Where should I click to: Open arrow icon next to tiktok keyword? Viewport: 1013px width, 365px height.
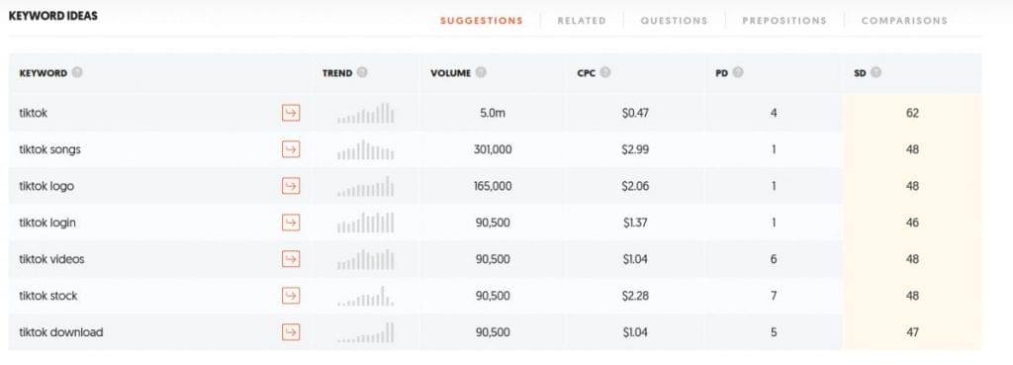coord(292,113)
